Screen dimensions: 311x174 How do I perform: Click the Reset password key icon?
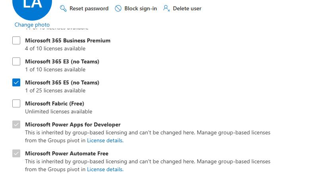pyautogui.click(x=63, y=8)
